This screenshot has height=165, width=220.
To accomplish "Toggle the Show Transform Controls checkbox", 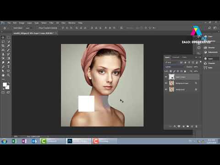I will tap(37, 28).
